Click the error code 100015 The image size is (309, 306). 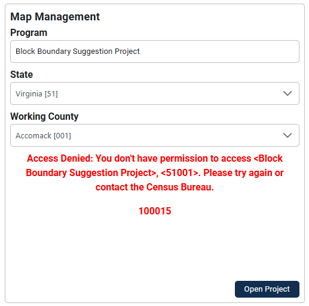click(155, 211)
